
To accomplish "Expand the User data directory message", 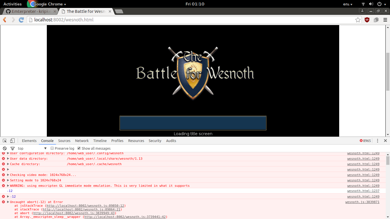I will click(x=8, y=159).
